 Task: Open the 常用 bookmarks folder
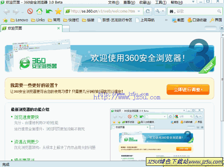(x=54, y=20)
